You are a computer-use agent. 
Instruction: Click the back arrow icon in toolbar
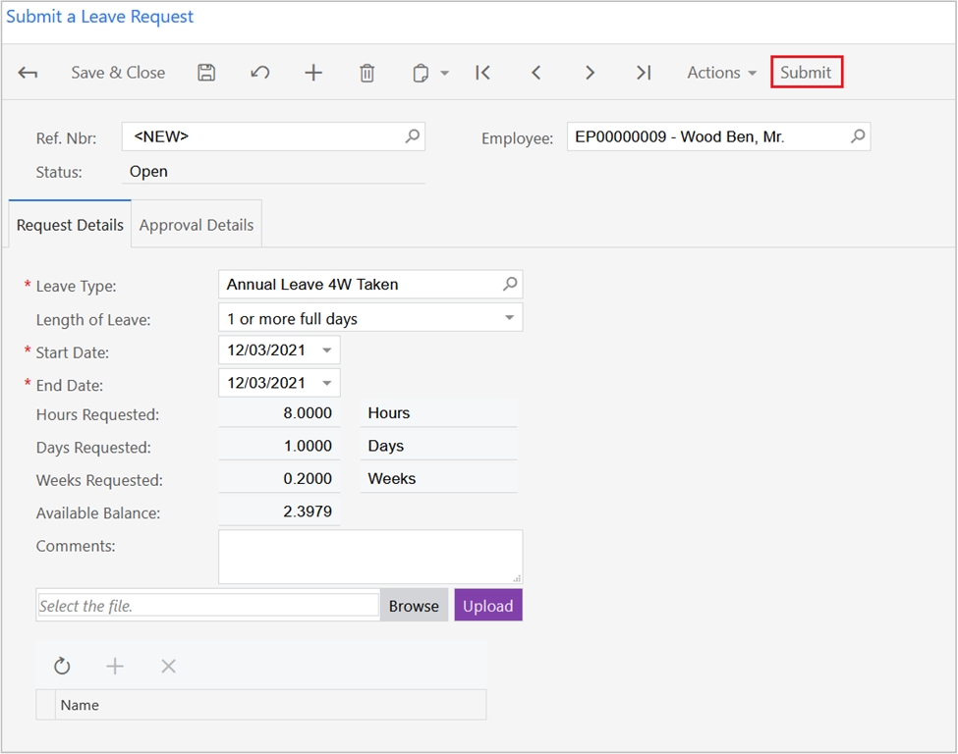pos(28,74)
